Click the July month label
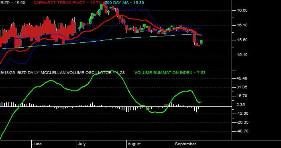The image size is (281, 148). point(82,144)
